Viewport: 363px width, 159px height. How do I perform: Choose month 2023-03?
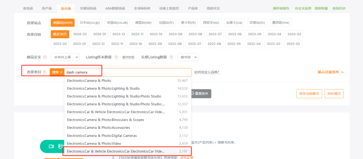click(294, 34)
